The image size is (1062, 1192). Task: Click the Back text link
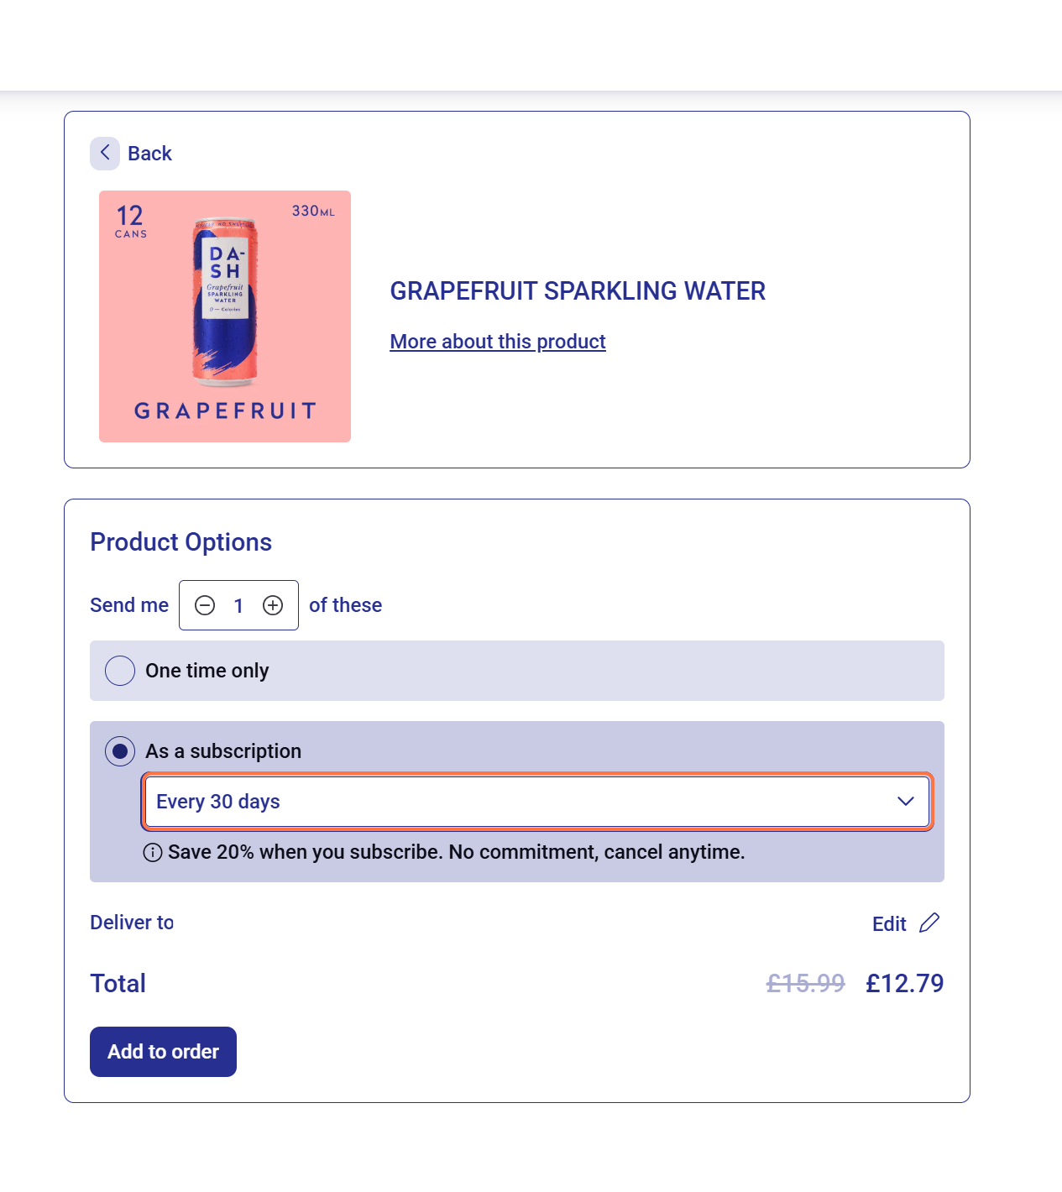pyautogui.click(x=149, y=154)
